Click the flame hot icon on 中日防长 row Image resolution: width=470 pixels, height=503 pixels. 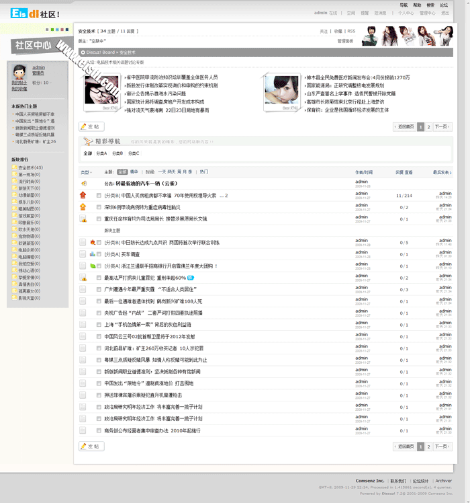[93, 242]
